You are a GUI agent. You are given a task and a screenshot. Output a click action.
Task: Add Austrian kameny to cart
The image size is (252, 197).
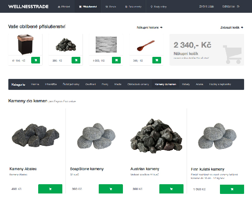[x=171, y=189]
